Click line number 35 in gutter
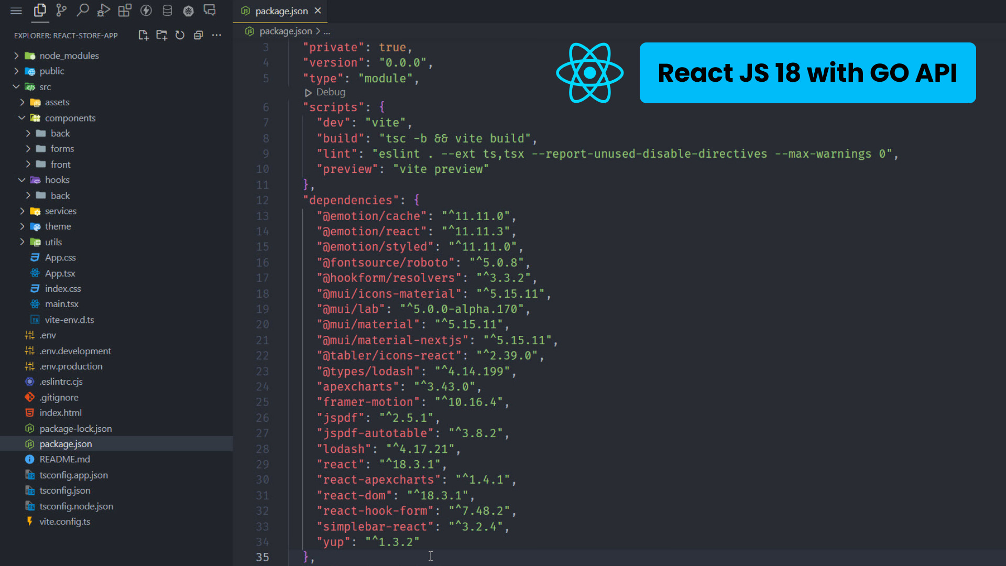1006x566 pixels. [x=263, y=557]
